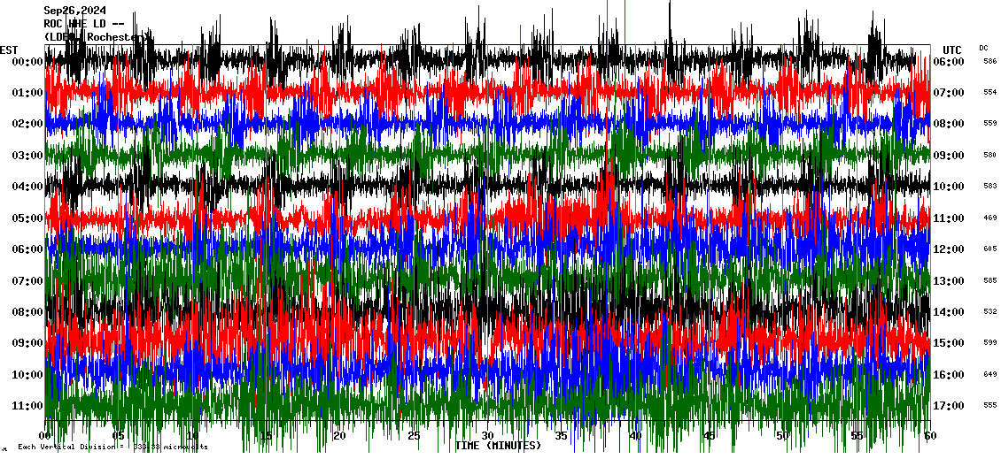Click the vertical division microvolts note

pyautogui.click(x=113, y=448)
